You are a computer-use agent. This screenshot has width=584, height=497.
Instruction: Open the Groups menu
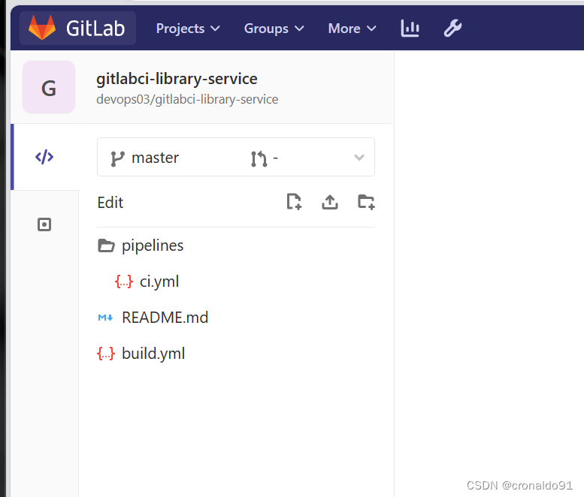click(274, 29)
